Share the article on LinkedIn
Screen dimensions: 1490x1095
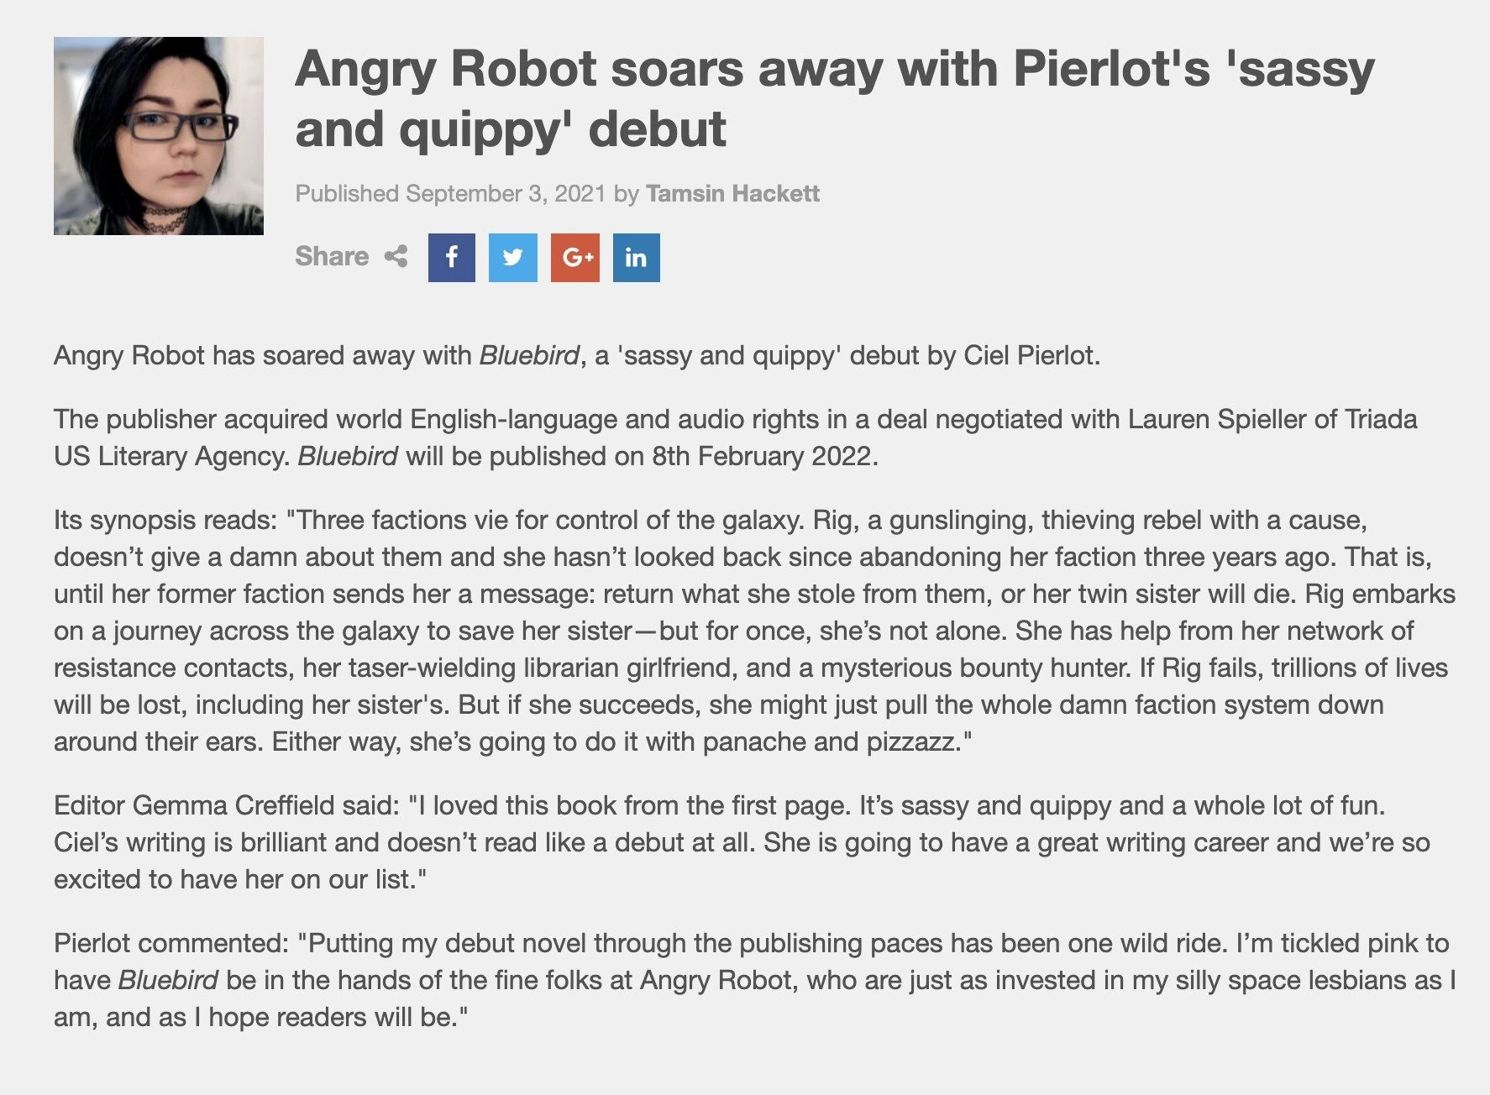pyautogui.click(x=636, y=257)
